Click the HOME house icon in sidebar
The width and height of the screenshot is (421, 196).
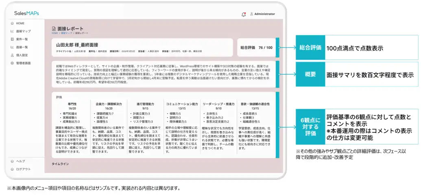[12, 23]
